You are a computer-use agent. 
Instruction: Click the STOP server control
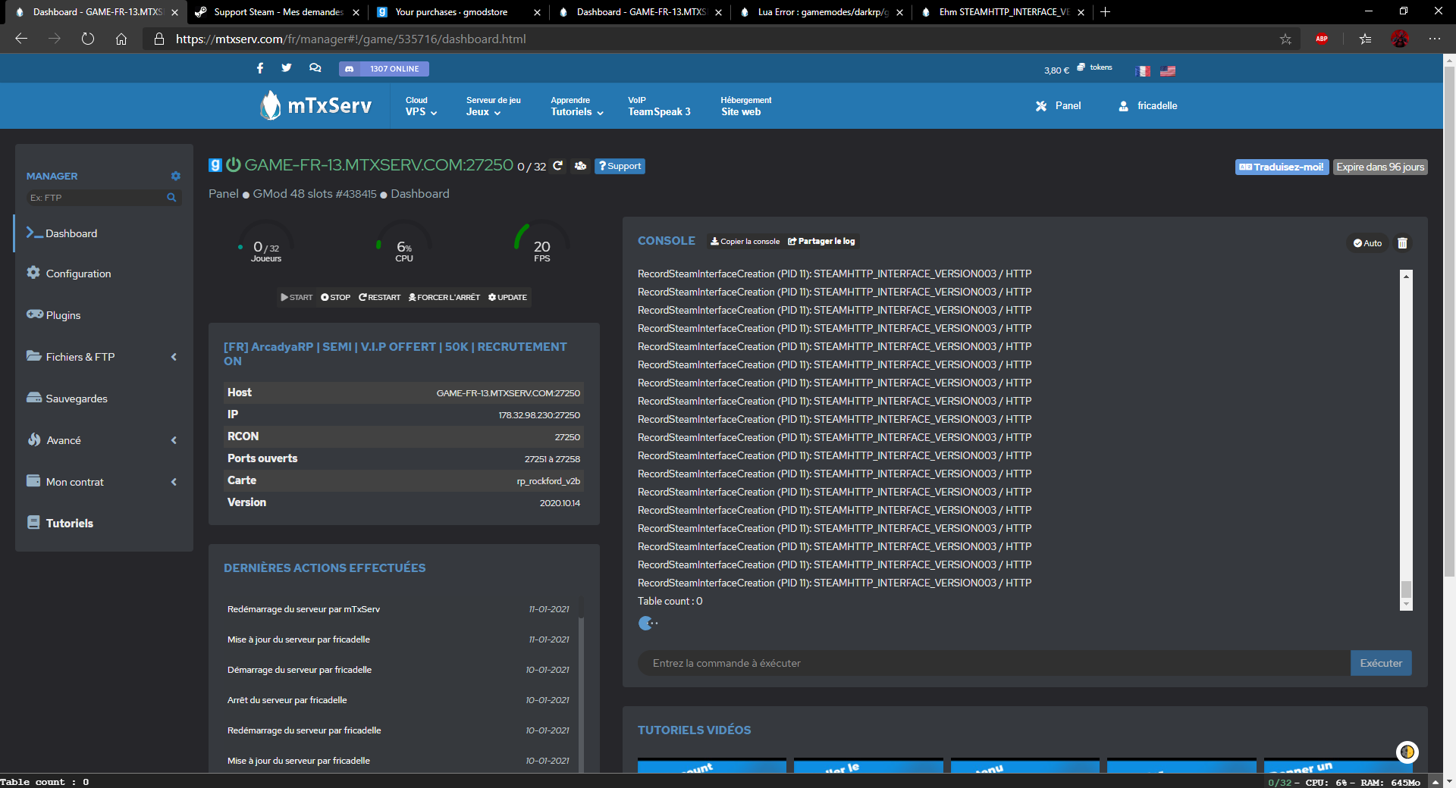tap(335, 297)
